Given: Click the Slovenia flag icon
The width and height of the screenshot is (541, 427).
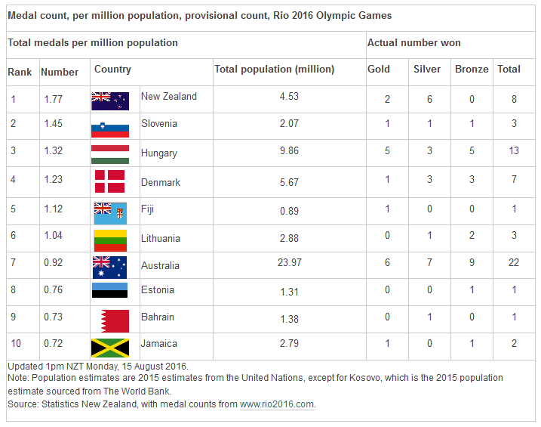Looking at the screenshot, I should tap(110, 129).
